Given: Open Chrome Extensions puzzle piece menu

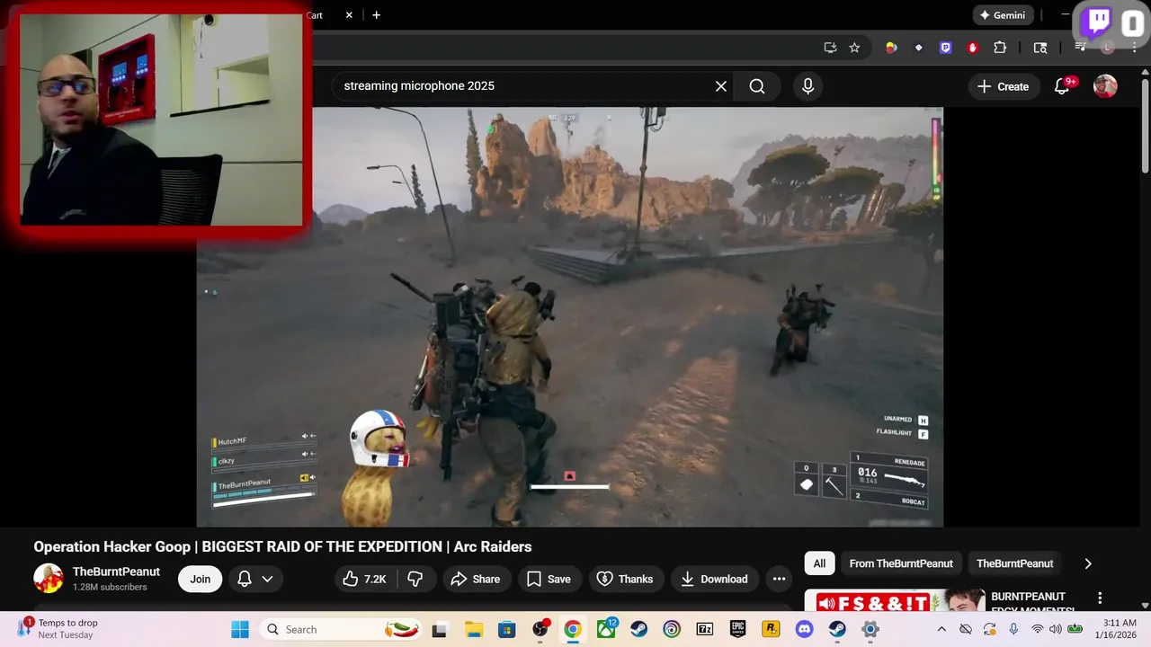Looking at the screenshot, I should tap(1000, 48).
